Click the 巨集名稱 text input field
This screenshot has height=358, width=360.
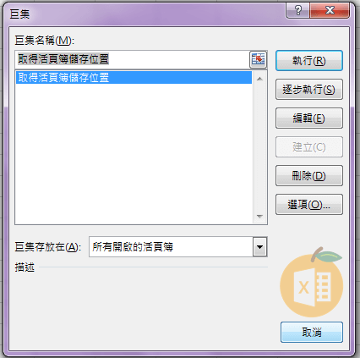133,59
